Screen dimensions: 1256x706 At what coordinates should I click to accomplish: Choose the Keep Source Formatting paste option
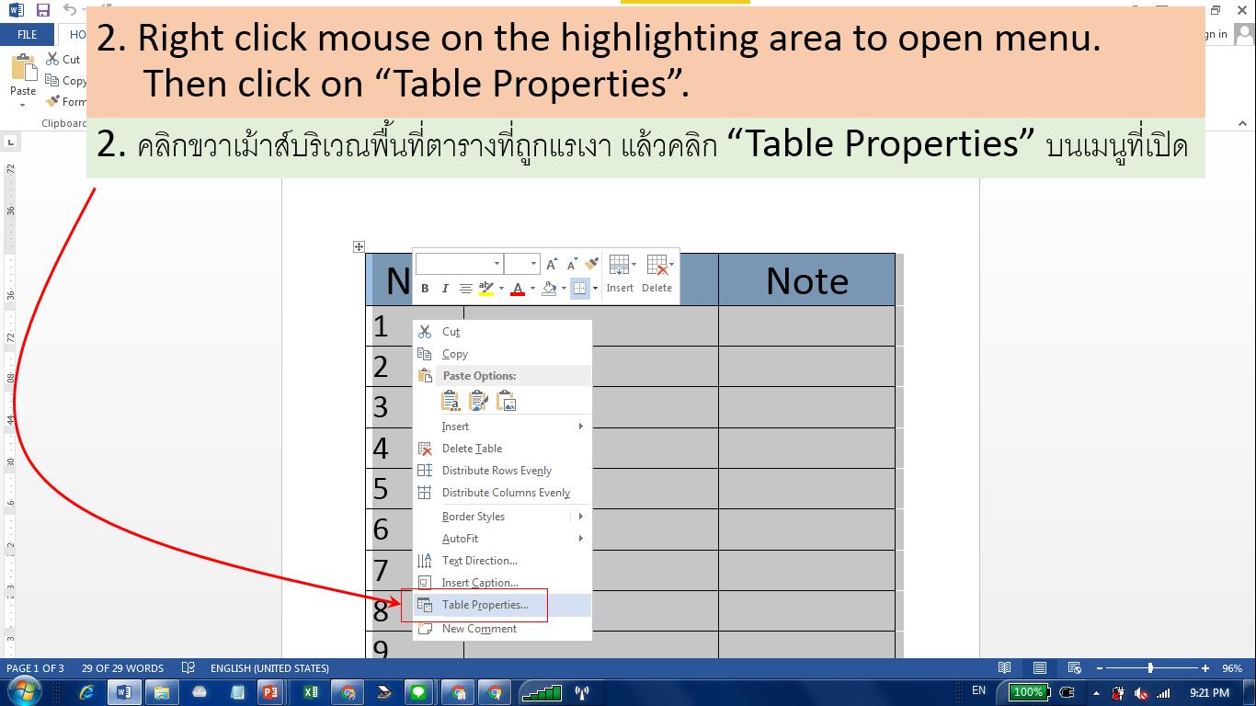coord(450,400)
